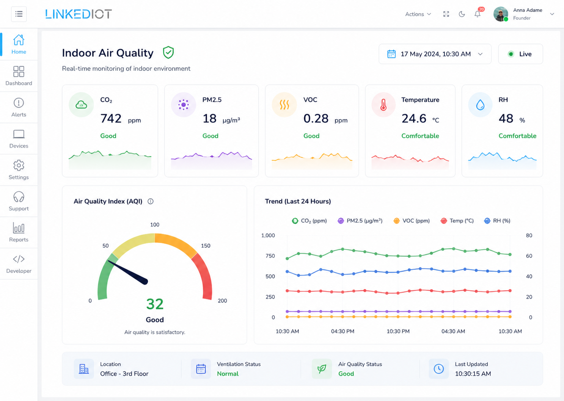
Task: Hide the RH (%) legend series
Action: (x=497, y=221)
